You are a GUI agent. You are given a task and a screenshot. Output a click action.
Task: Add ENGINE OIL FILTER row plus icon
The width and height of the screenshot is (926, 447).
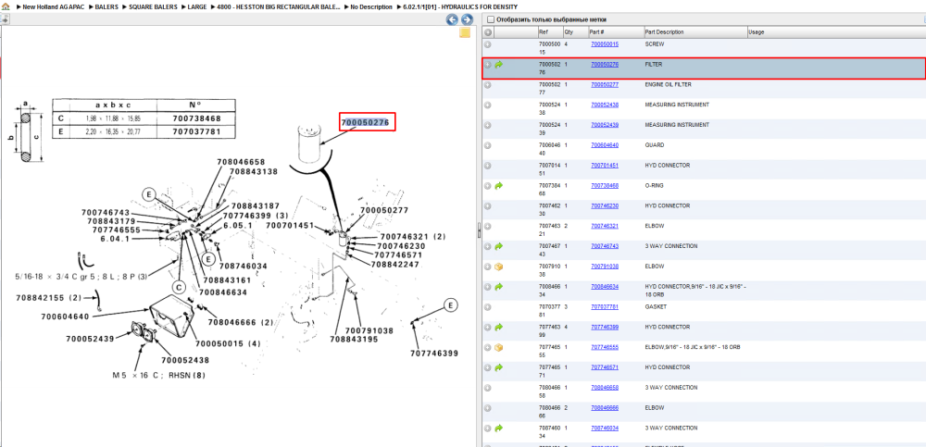click(488, 85)
